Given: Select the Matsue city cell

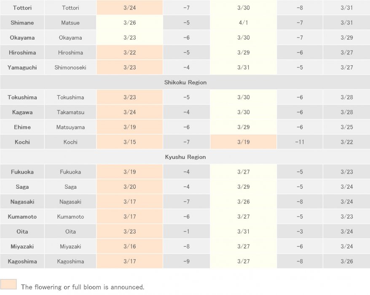Looking at the screenshot, I should tap(70, 23).
